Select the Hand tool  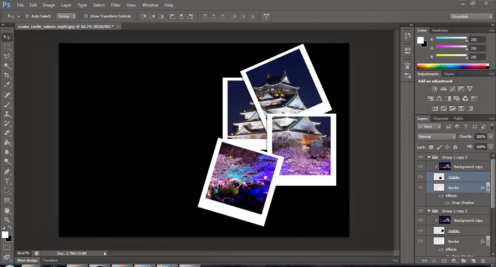pyautogui.click(x=7, y=210)
